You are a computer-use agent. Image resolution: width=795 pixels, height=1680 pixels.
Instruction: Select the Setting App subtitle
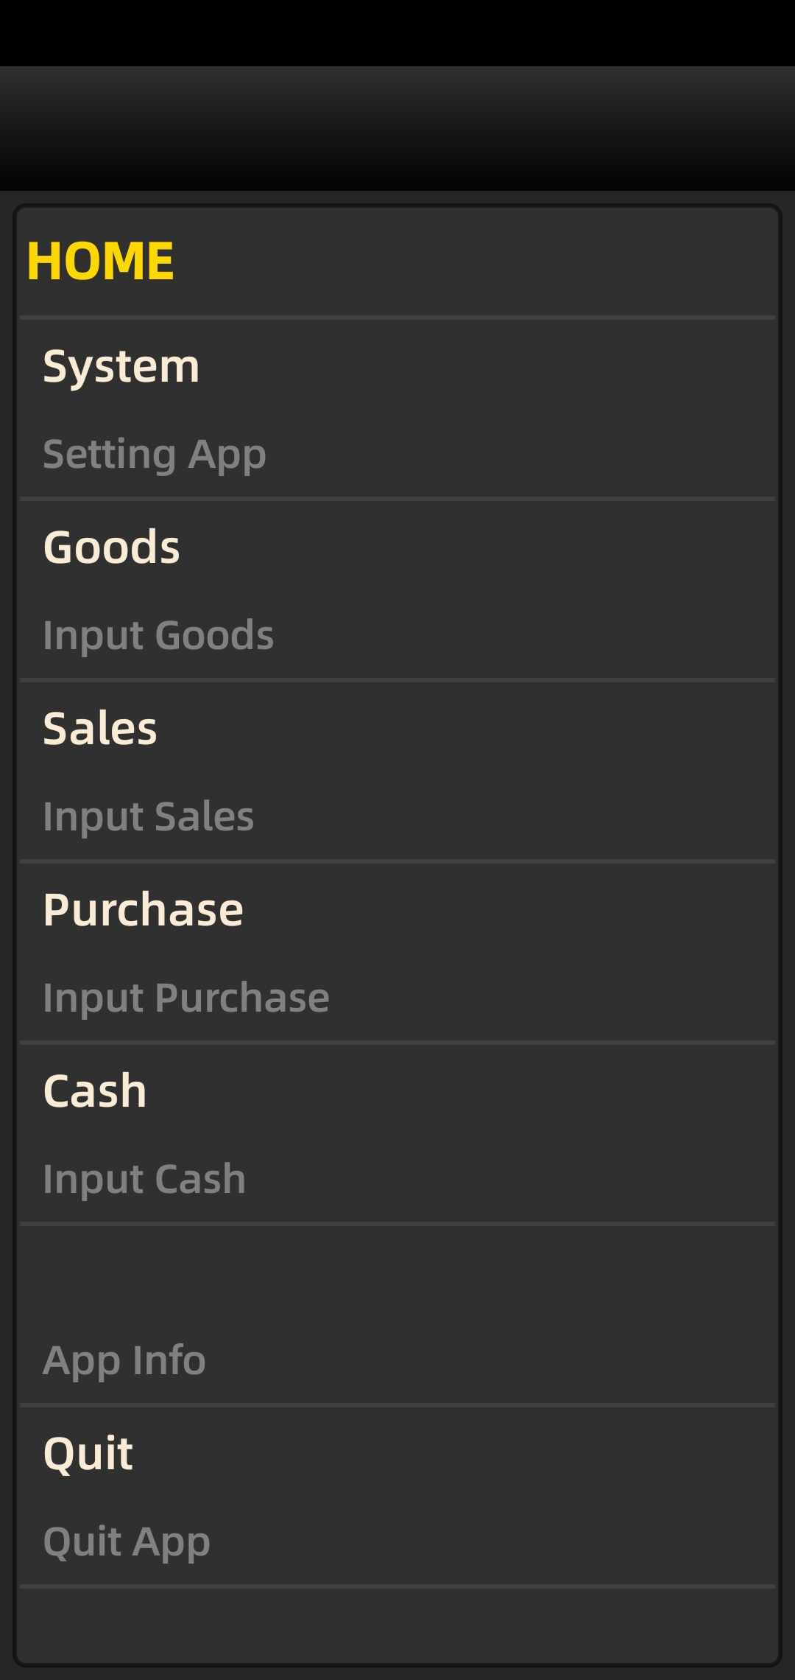[155, 454]
